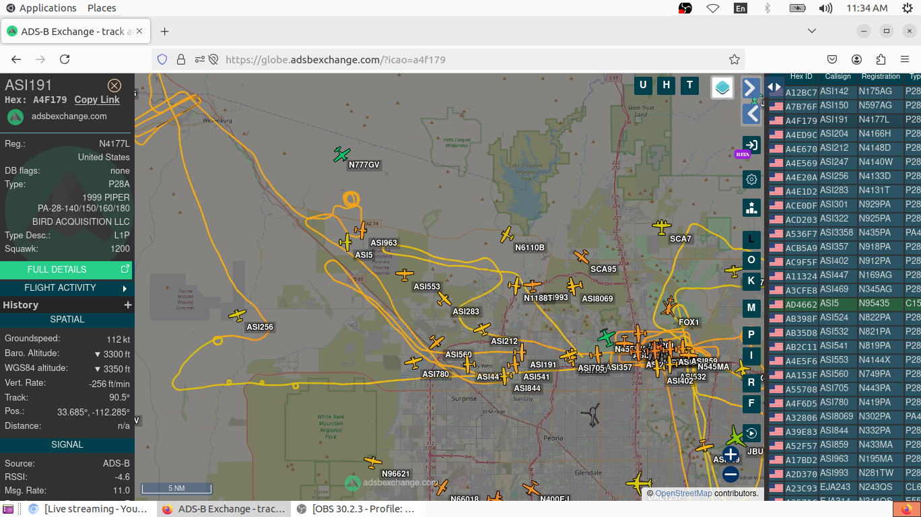Click the replay playback icon on map
The image size is (921, 517).
click(x=752, y=433)
